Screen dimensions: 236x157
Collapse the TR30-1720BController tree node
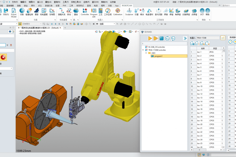click(143, 50)
